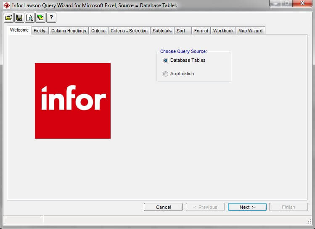
Task: Open the Map Wizard tab
Action: click(x=250, y=31)
